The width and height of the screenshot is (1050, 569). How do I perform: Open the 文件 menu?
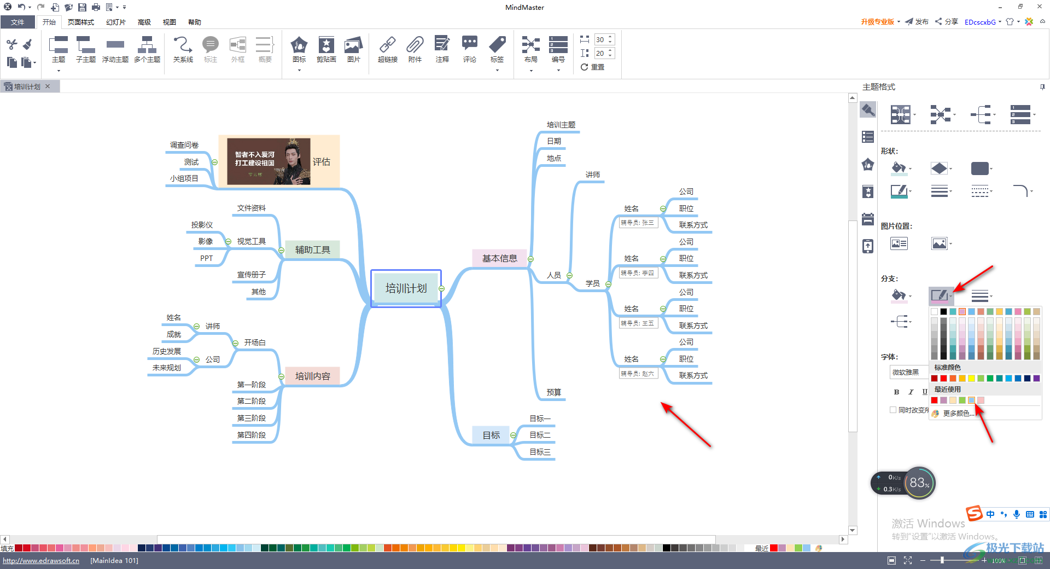(x=17, y=22)
